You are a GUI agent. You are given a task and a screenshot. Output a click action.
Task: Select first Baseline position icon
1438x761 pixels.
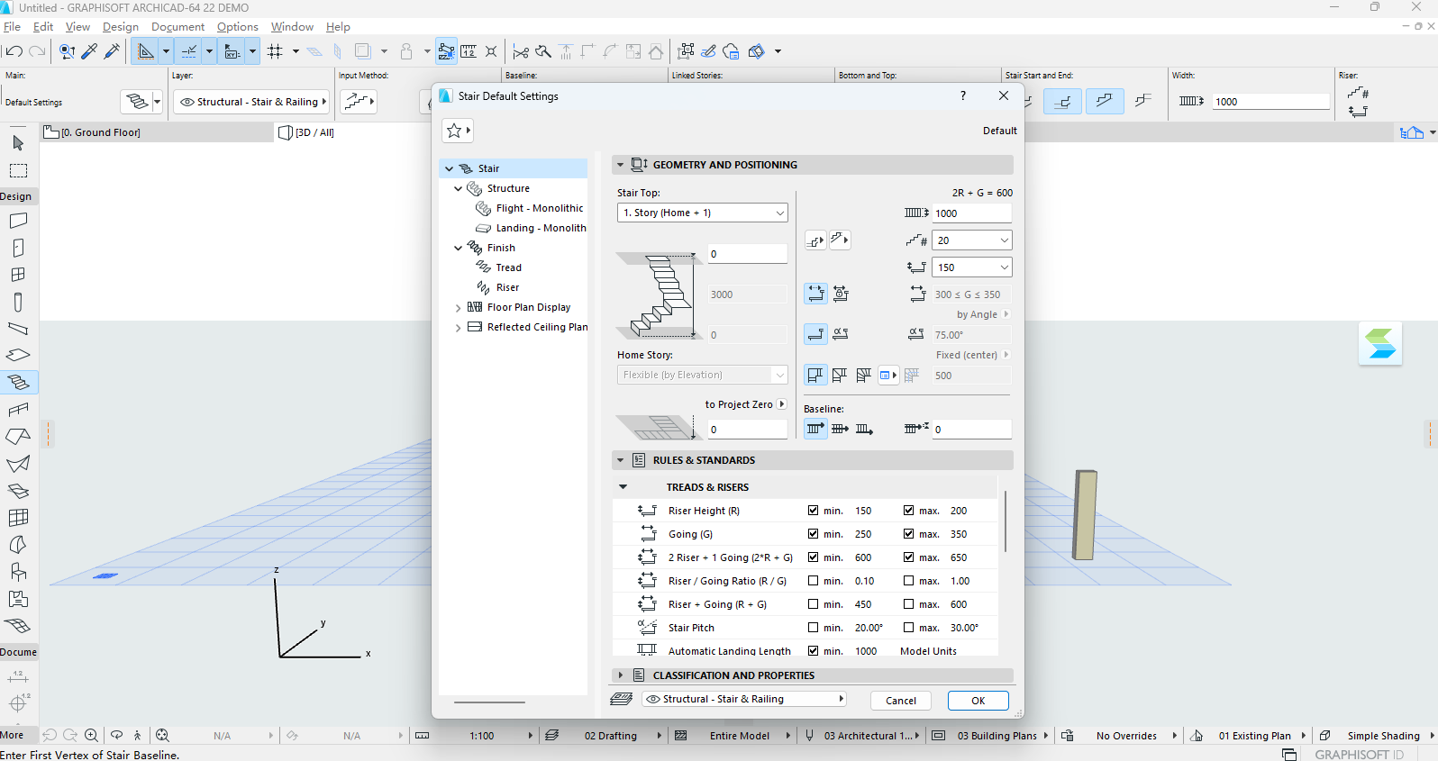pos(815,429)
